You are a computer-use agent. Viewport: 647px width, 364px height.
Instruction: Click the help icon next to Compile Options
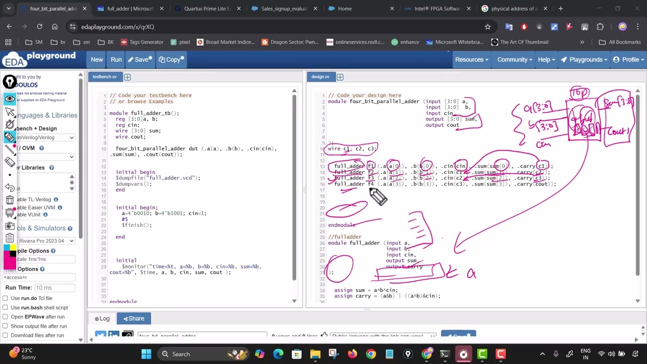pos(53,251)
